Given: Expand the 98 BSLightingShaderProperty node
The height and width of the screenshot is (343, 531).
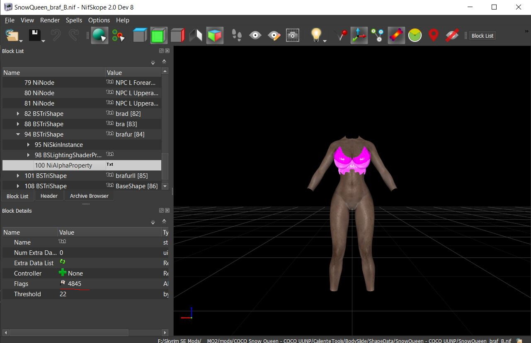Looking at the screenshot, I should (28, 155).
